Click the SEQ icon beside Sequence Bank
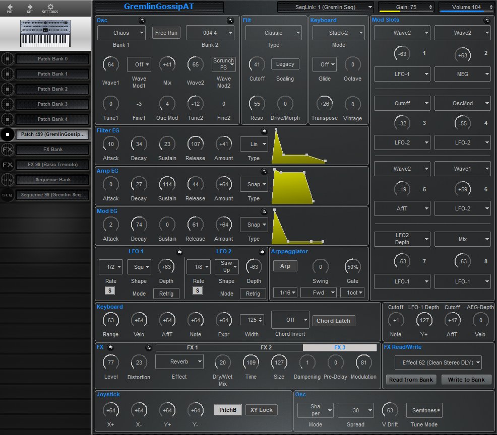 click(x=8, y=180)
